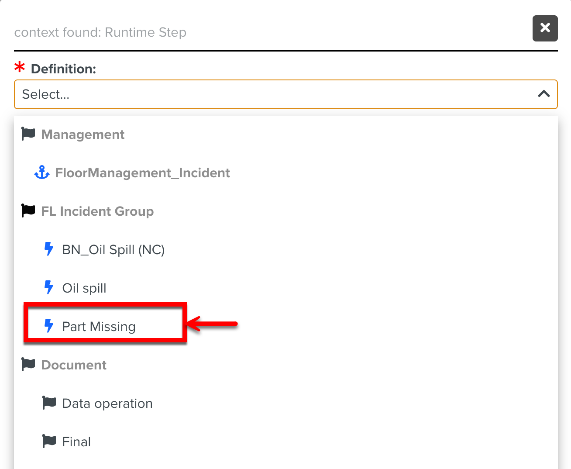Click the flag icon next to Data operation
The height and width of the screenshot is (469, 571).
point(49,403)
